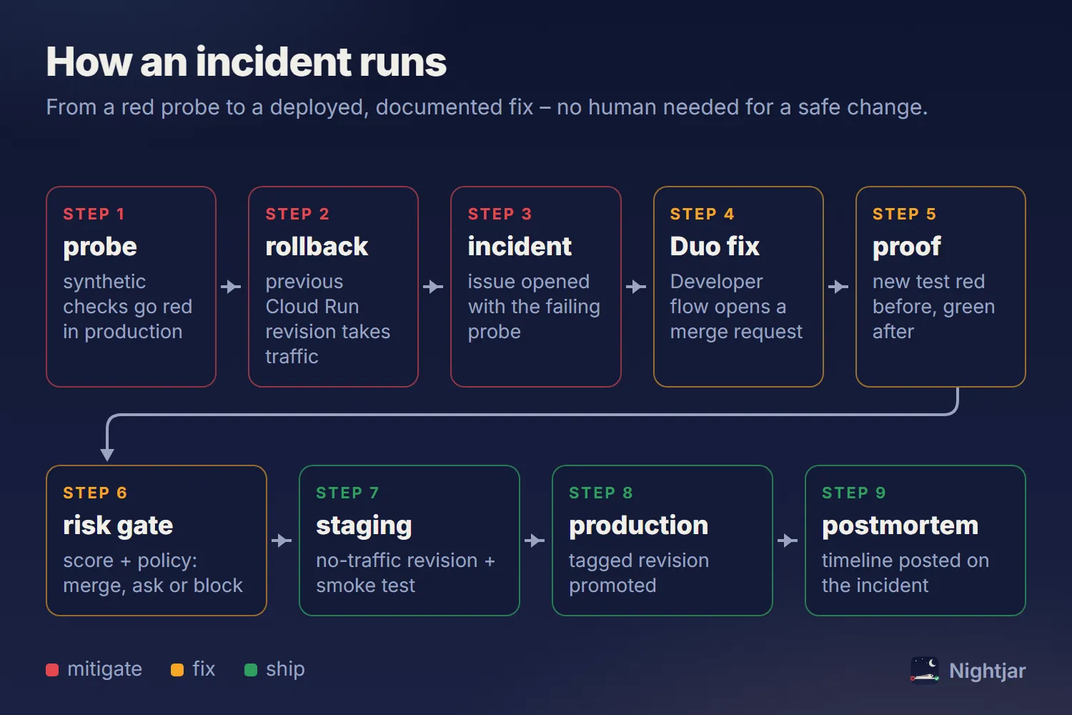Select the "STEP 9" label

(x=854, y=493)
